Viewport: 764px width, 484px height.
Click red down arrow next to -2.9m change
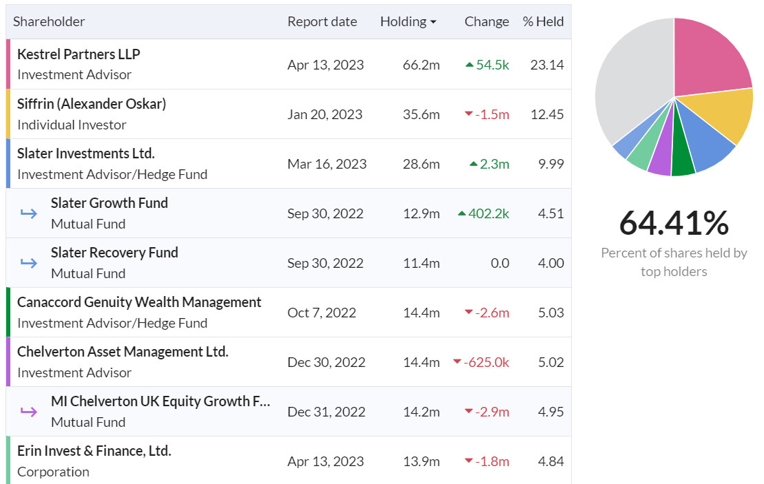(468, 412)
